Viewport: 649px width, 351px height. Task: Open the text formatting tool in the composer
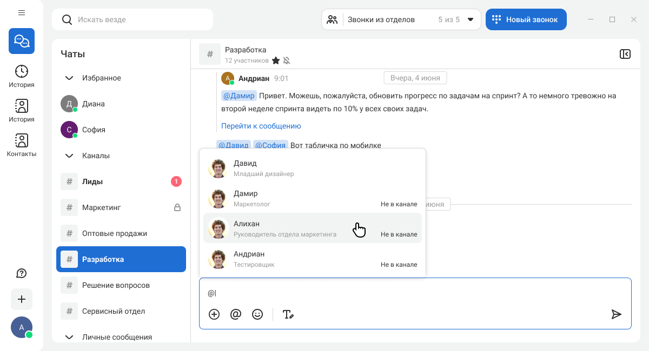(x=288, y=314)
